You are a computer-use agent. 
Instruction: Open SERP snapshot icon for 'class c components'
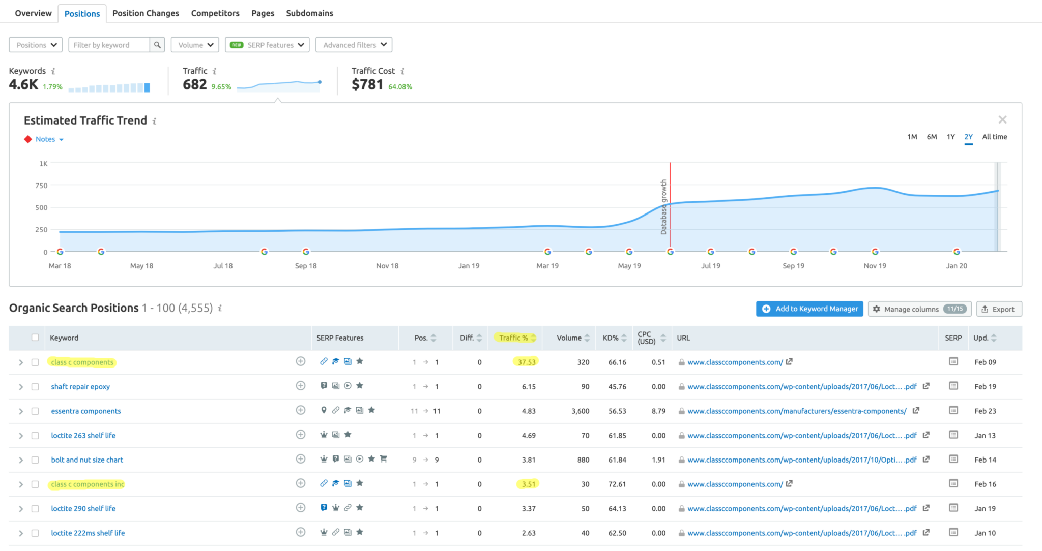point(953,361)
